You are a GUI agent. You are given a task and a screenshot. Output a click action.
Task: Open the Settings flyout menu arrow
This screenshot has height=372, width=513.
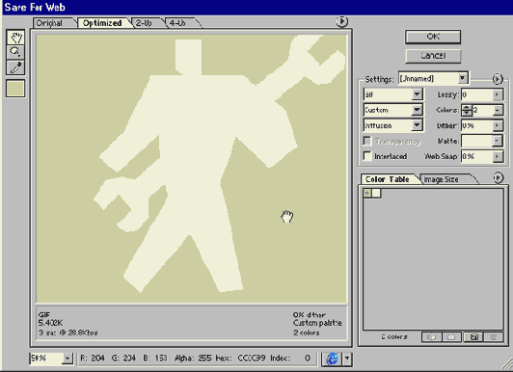(x=498, y=79)
